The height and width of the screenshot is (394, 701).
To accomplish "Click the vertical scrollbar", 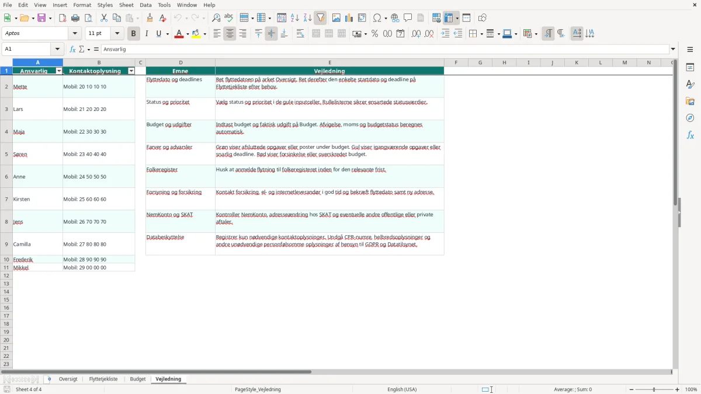I will (675, 131).
